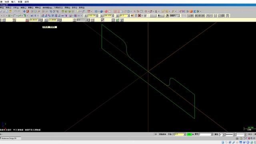The height and width of the screenshot is (144, 256).
Task: Click the orange Repaint icon beside Fit
Action: pos(28,11)
